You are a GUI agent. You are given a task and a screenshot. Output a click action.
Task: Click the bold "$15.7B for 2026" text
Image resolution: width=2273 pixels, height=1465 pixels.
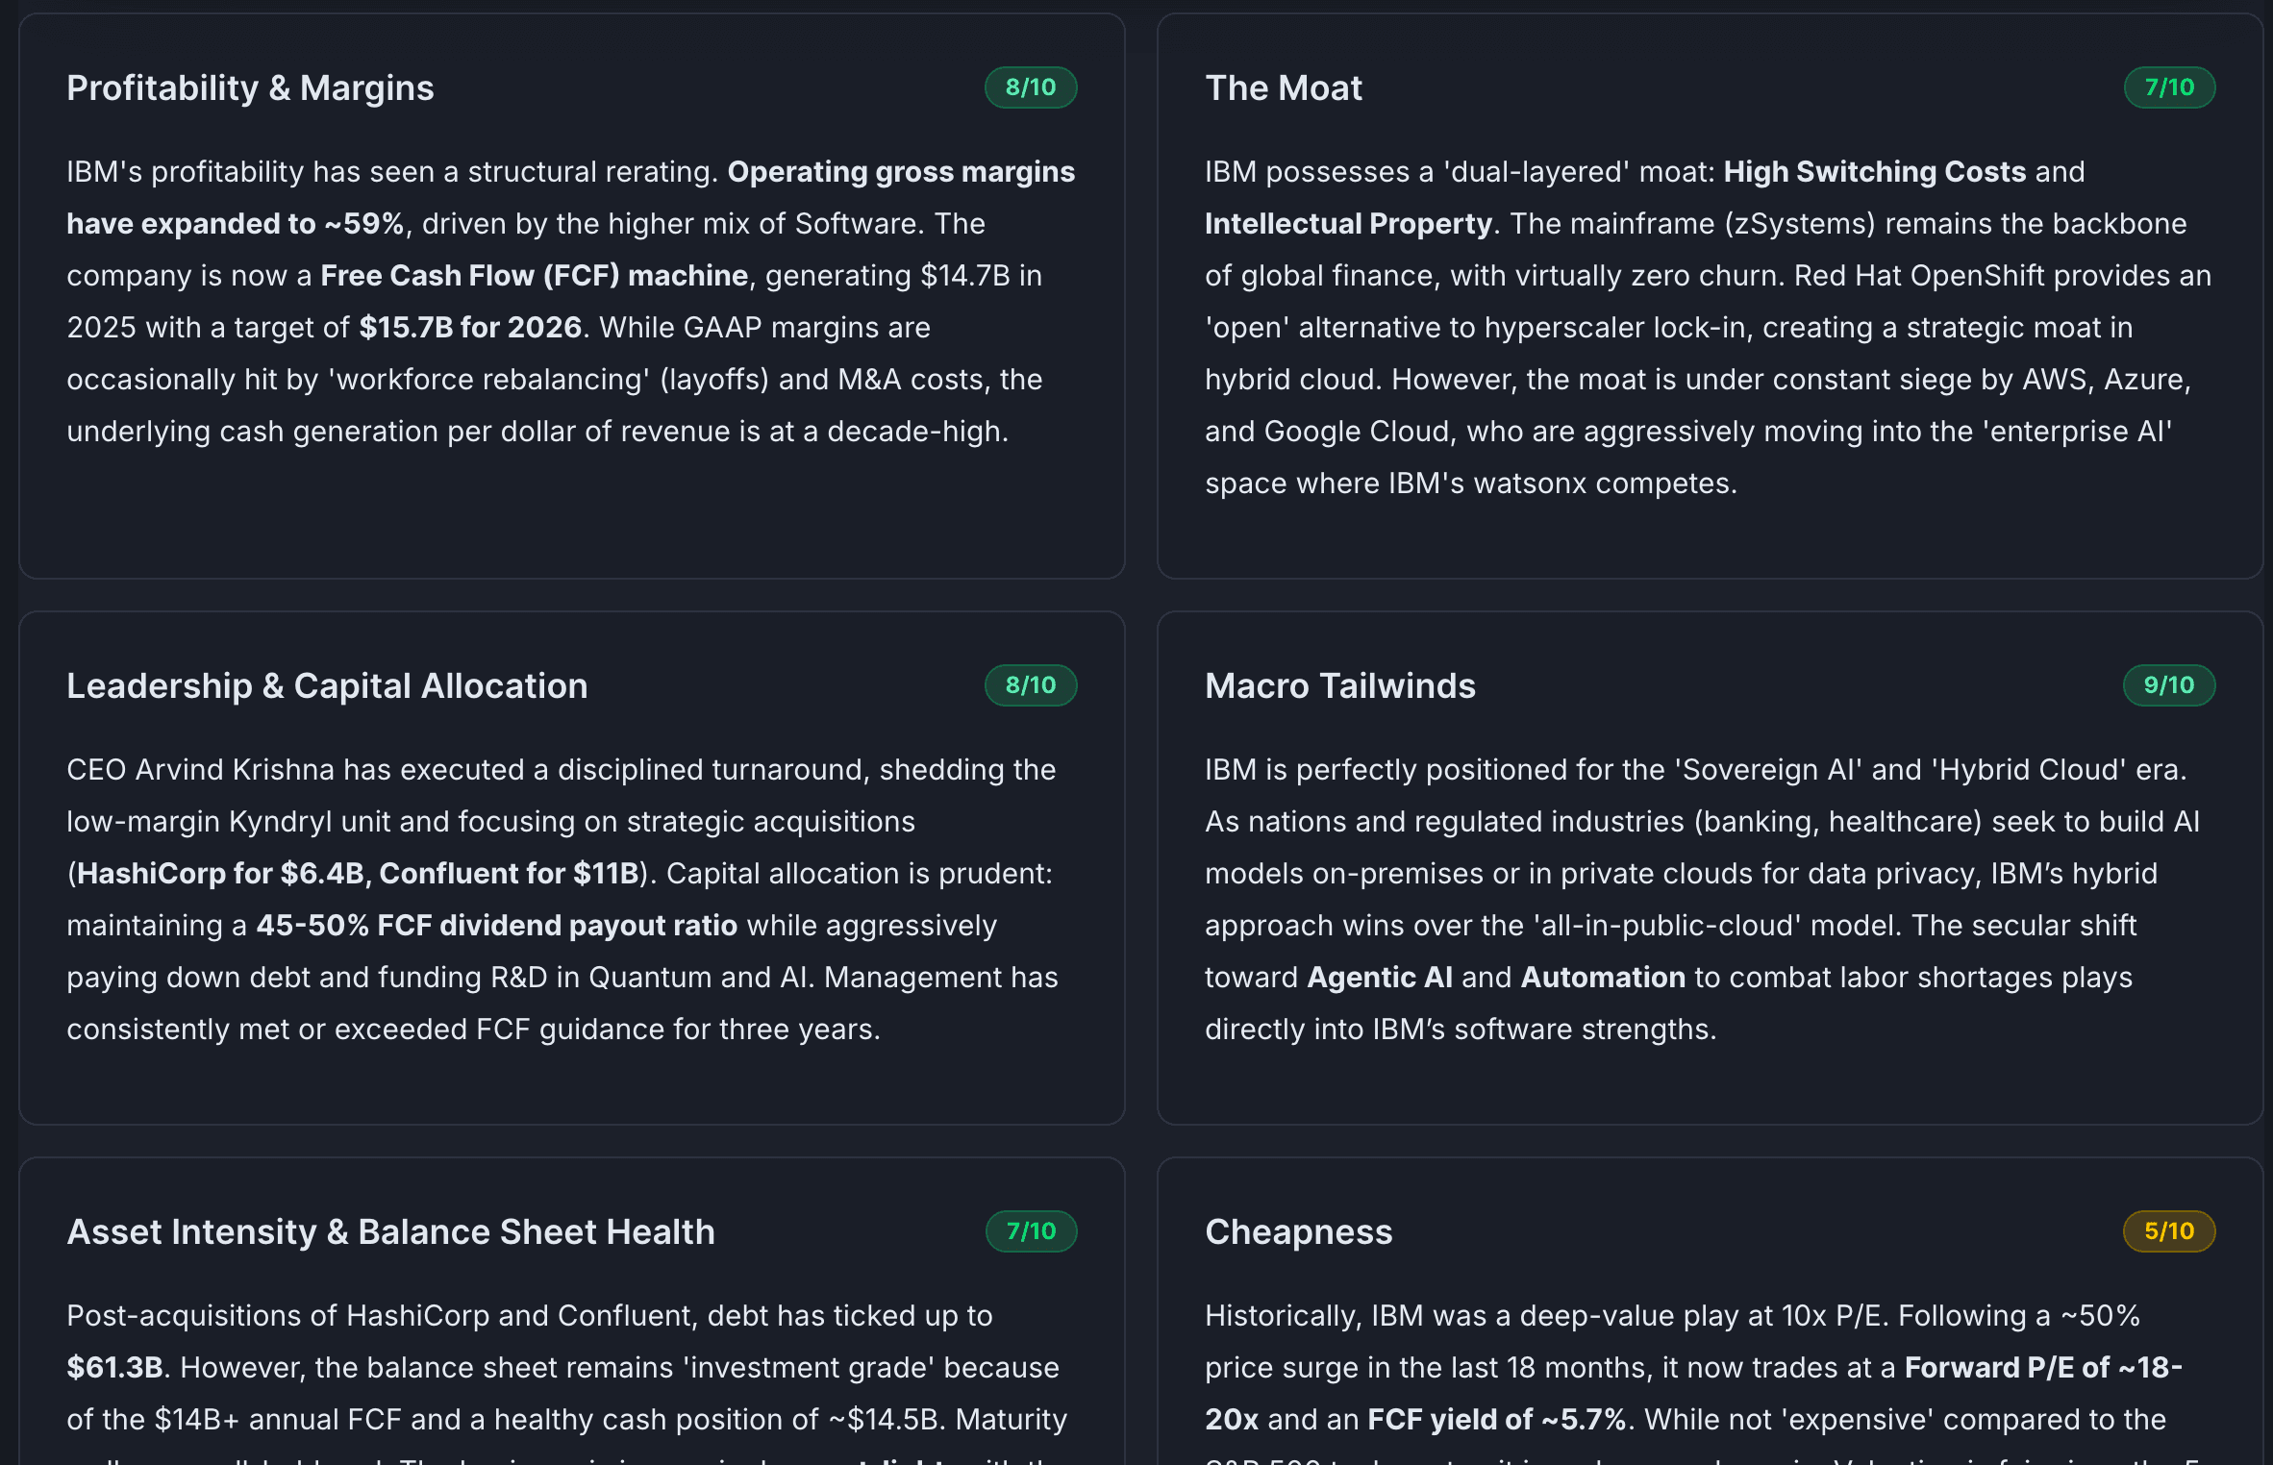(470, 328)
